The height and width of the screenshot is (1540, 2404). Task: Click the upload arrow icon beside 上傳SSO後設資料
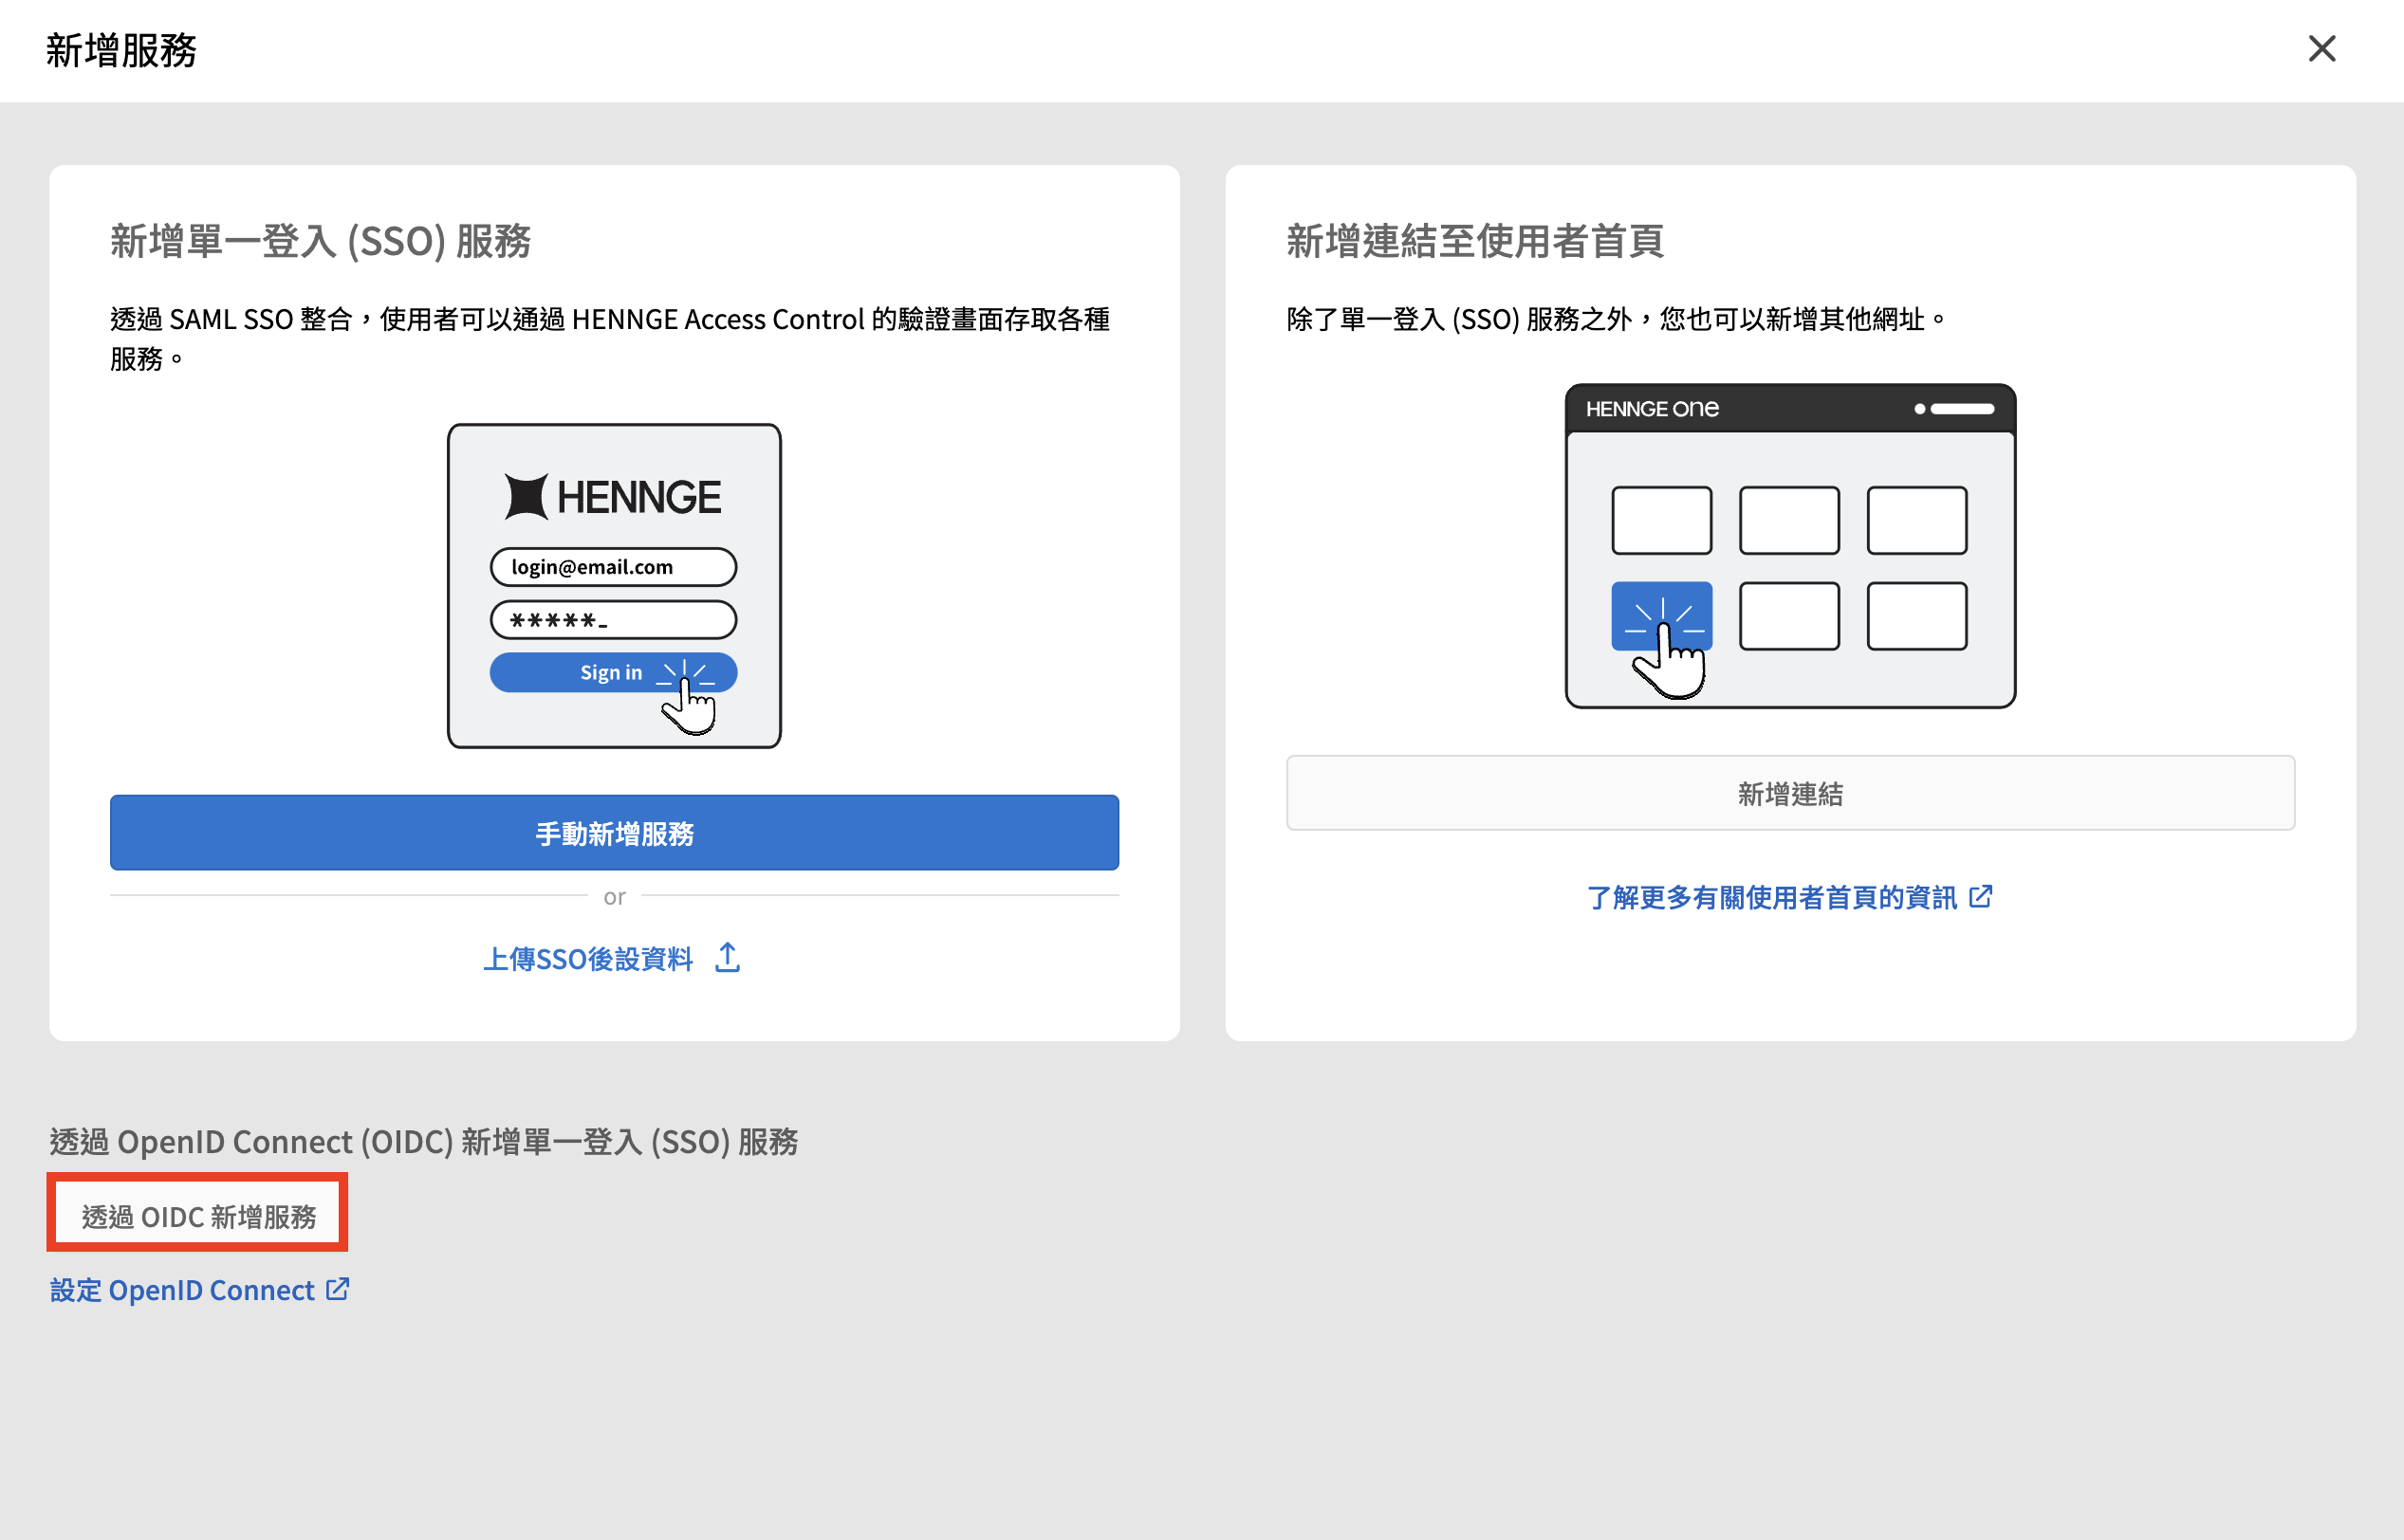tap(729, 958)
